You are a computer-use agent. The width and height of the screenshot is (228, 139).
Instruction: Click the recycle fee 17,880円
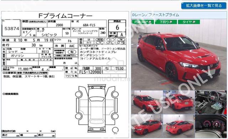25,69
